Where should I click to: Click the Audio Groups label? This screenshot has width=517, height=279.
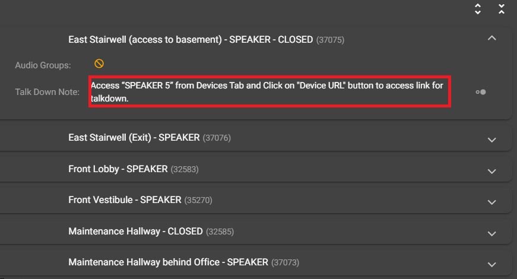click(43, 65)
